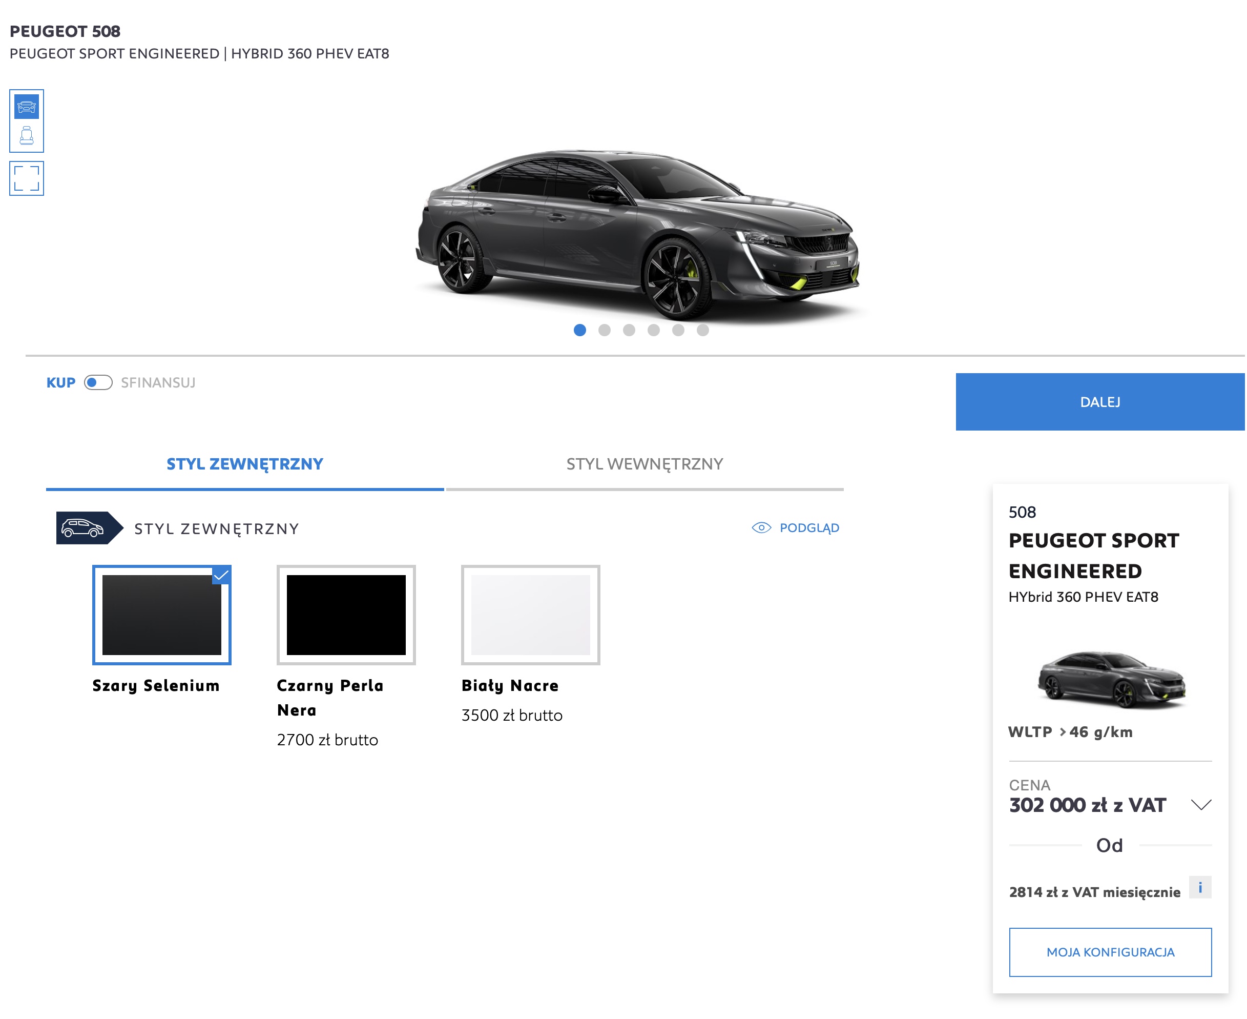1247x1019 pixels.
Task: Click the summary panel car thumbnail
Action: point(1112,679)
